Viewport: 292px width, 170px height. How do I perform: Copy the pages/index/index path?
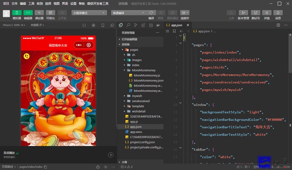tap(45, 167)
